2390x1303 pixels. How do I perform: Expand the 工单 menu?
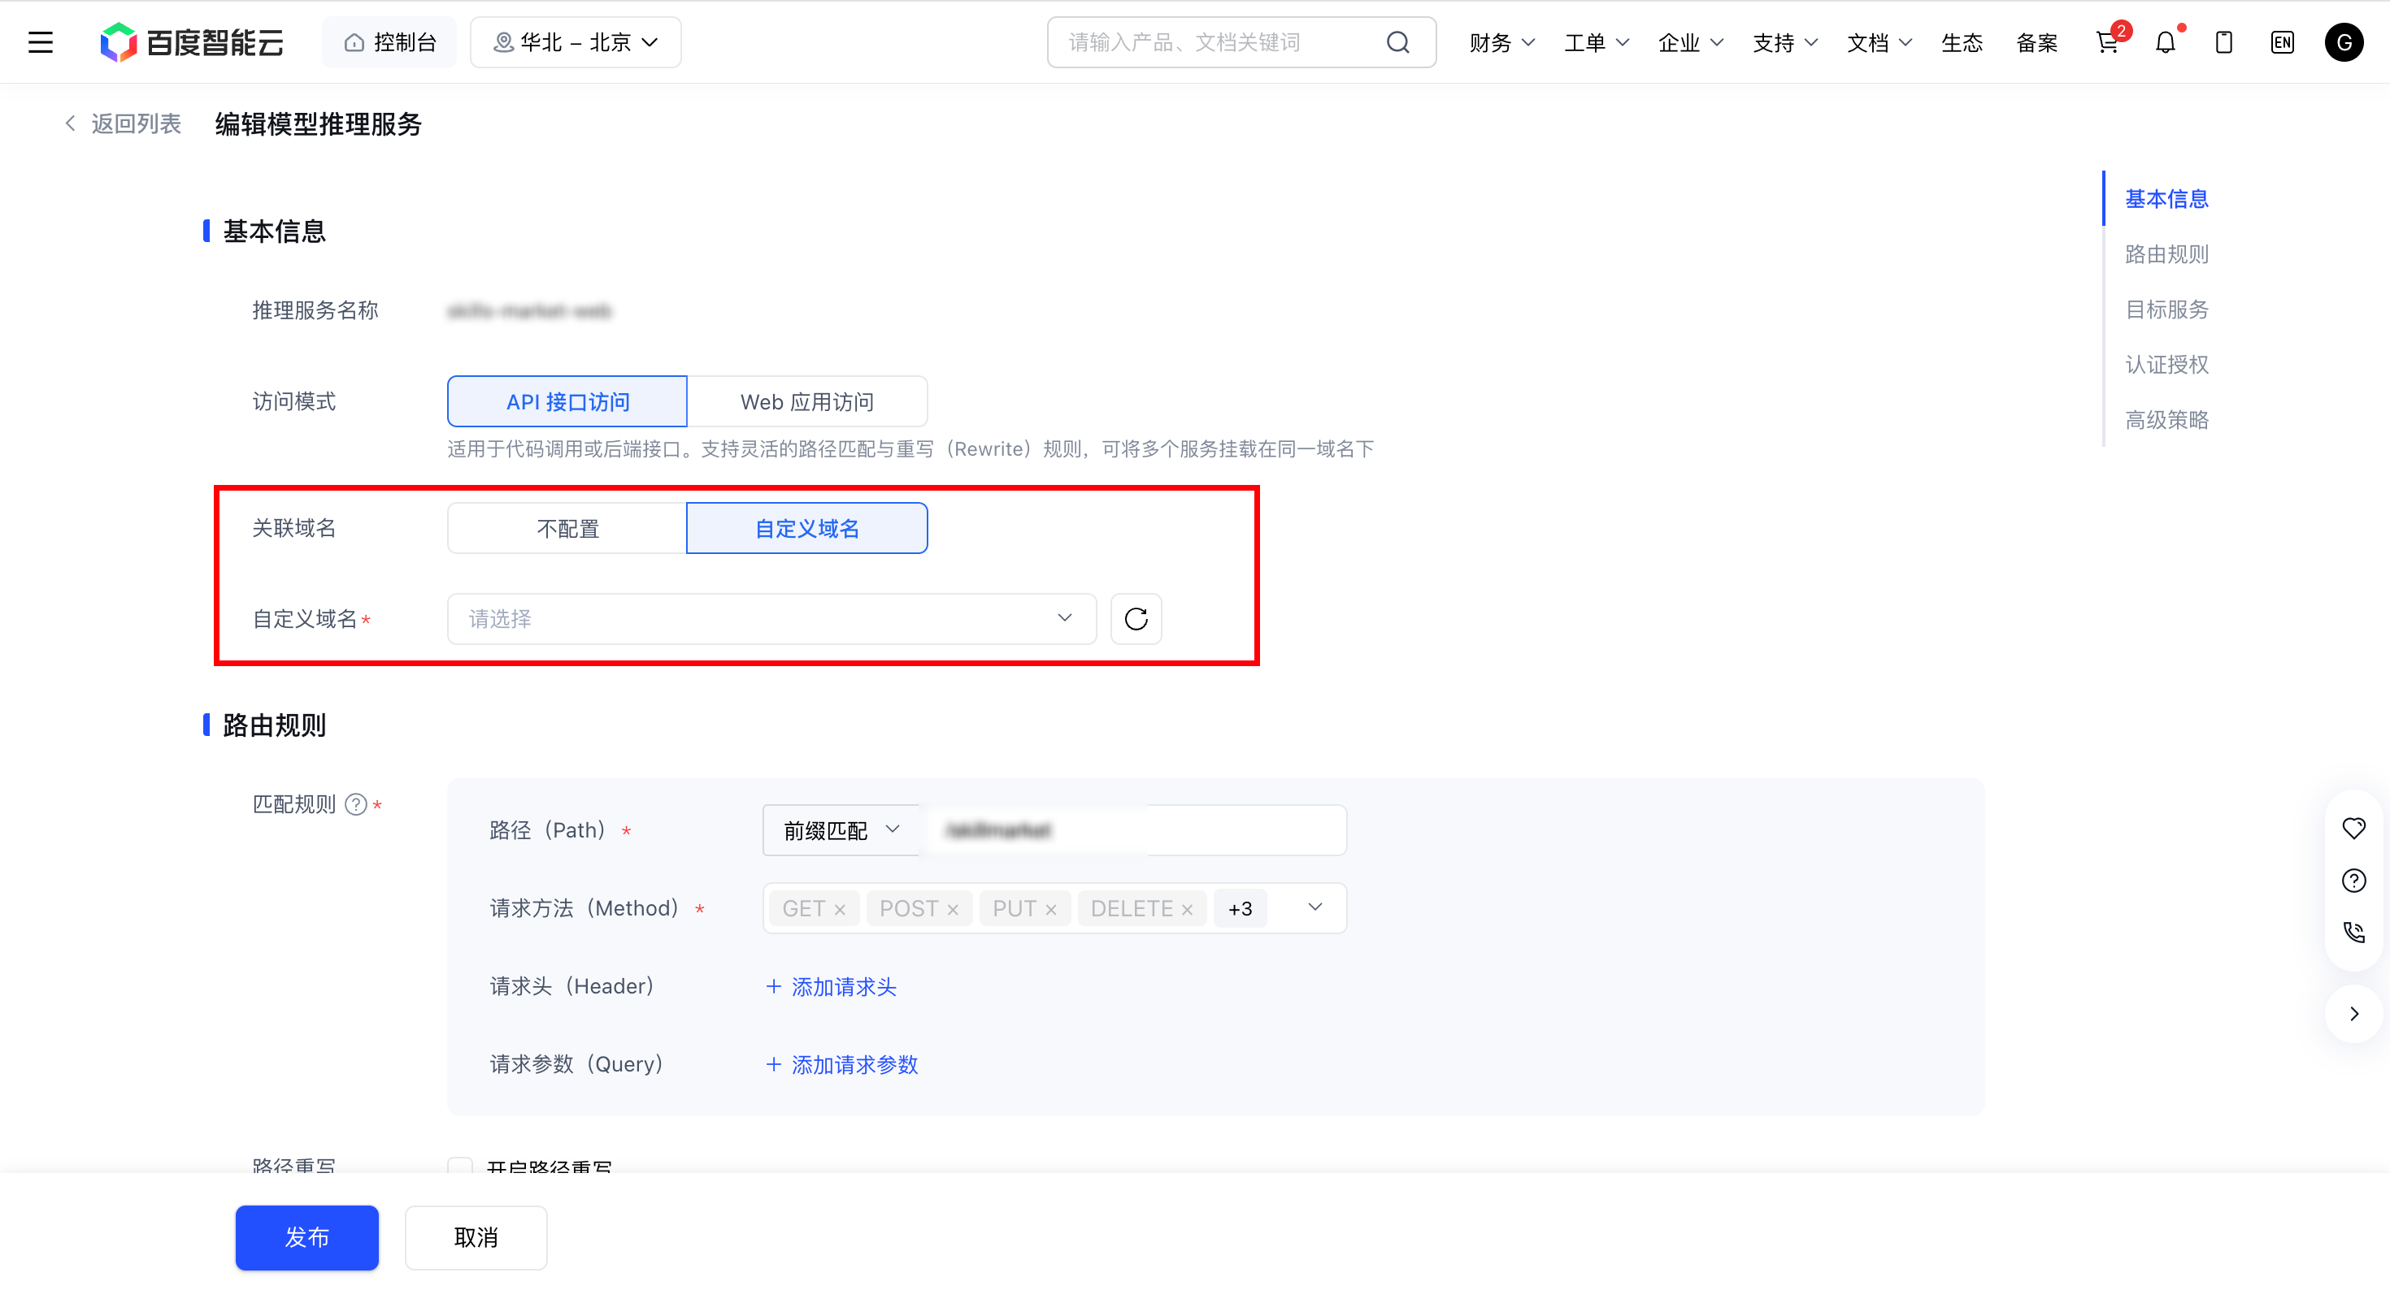click(1597, 43)
